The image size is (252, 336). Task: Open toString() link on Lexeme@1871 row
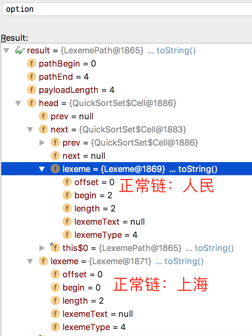184,261
